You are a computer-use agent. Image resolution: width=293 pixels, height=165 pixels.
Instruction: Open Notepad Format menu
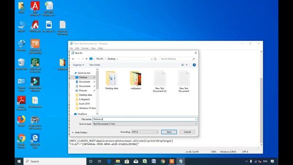(85, 48)
